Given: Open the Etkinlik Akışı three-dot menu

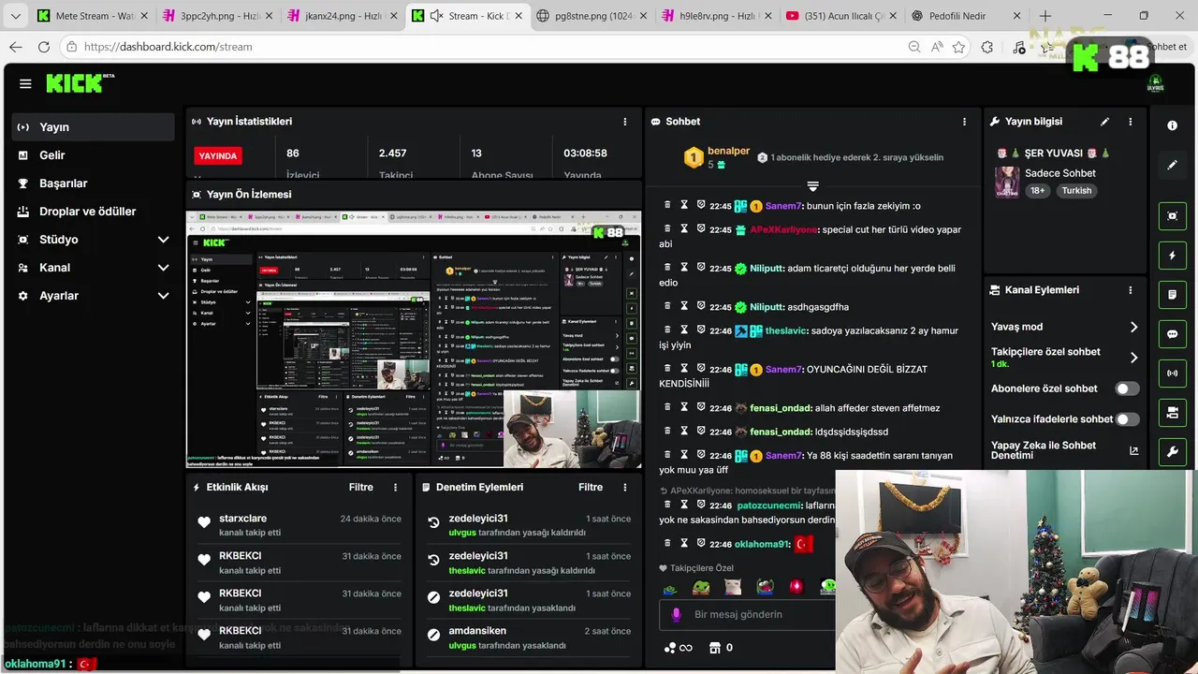Looking at the screenshot, I should pyautogui.click(x=396, y=488).
